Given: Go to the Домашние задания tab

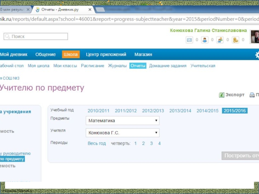Looking at the screenshot, I should coord(168,66).
